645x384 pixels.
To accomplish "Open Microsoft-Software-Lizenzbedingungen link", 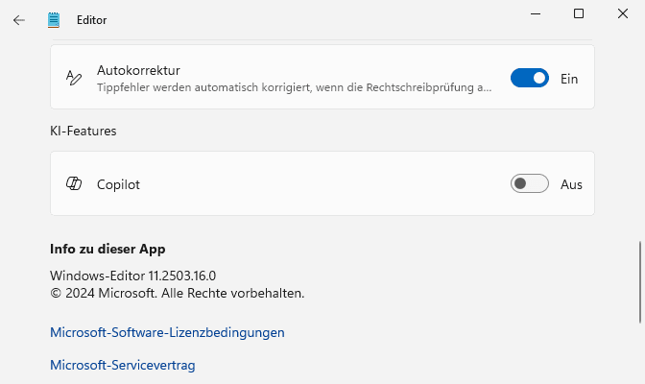I will (167, 332).
